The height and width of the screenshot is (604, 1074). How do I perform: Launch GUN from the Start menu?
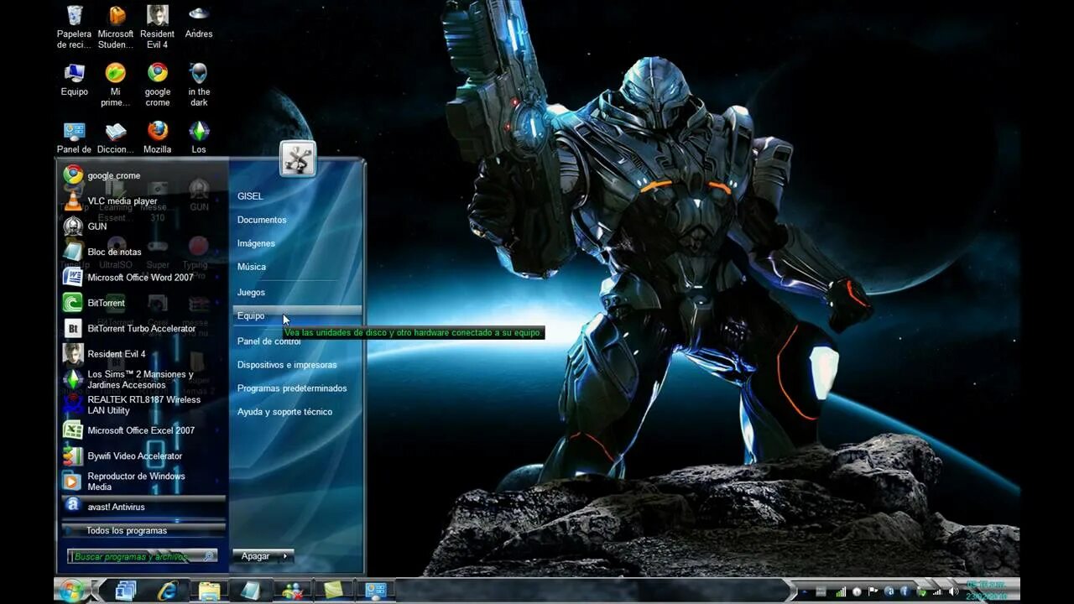(x=143, y=226)
